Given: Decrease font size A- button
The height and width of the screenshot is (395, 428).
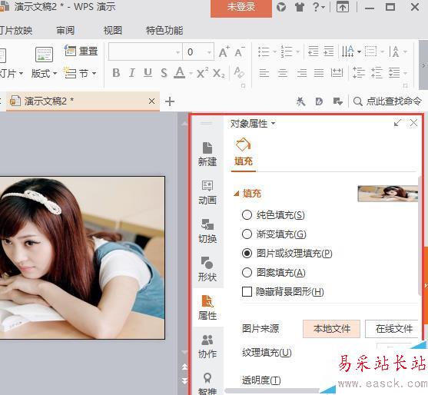Looking at the screenshot, I should [x=240, y=51].
